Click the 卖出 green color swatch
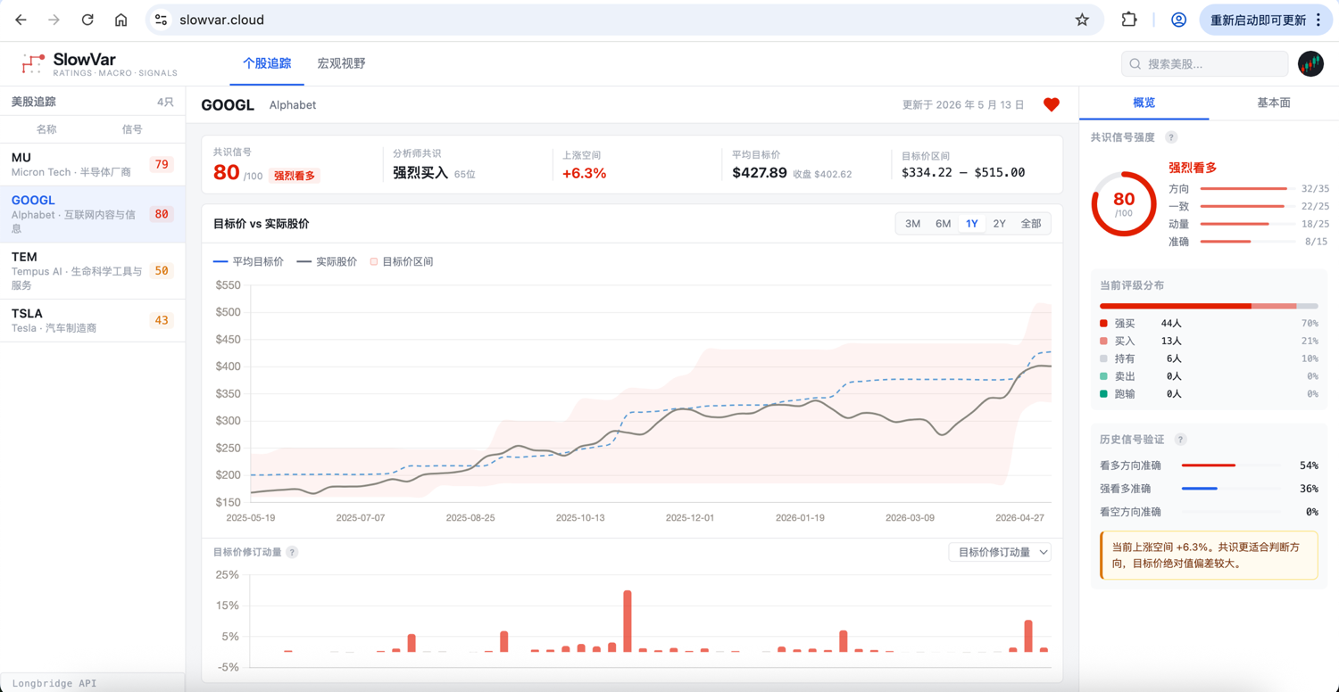The height and width of the screenshot is (692, 1339). point(1103,376)
